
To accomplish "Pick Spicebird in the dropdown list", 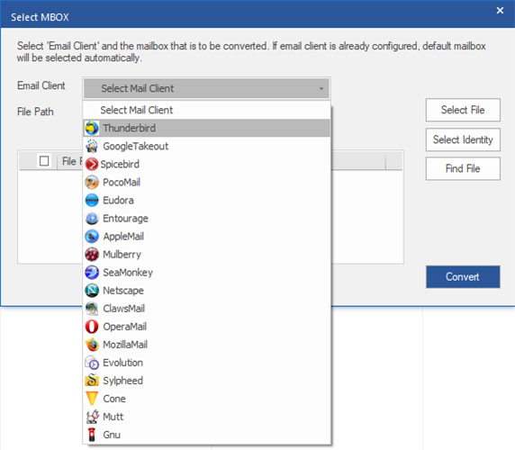I will coord(206,164).
